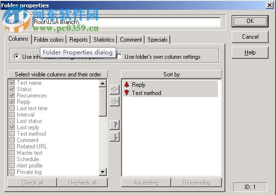Toggle the red ascending arrow beside Reply
This screenshot has width=276, height=195.
pyautogui.click(x=126, y=85)
